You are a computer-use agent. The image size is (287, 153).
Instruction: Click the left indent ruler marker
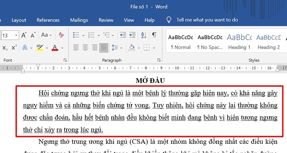pyautogui.click(x=23, y=71)
